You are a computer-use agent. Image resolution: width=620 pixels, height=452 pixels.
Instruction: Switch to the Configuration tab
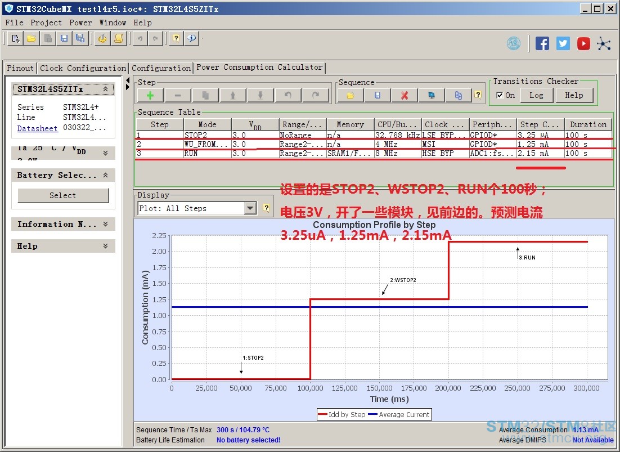pyautogui.click(x=161, y=68)
